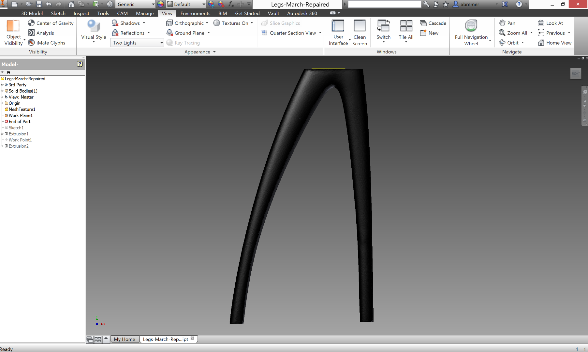Image resolution: width=588 pixels, height=352 pixels.
Task: Click the Home house icon in the top toolbar
Action: 71,4
